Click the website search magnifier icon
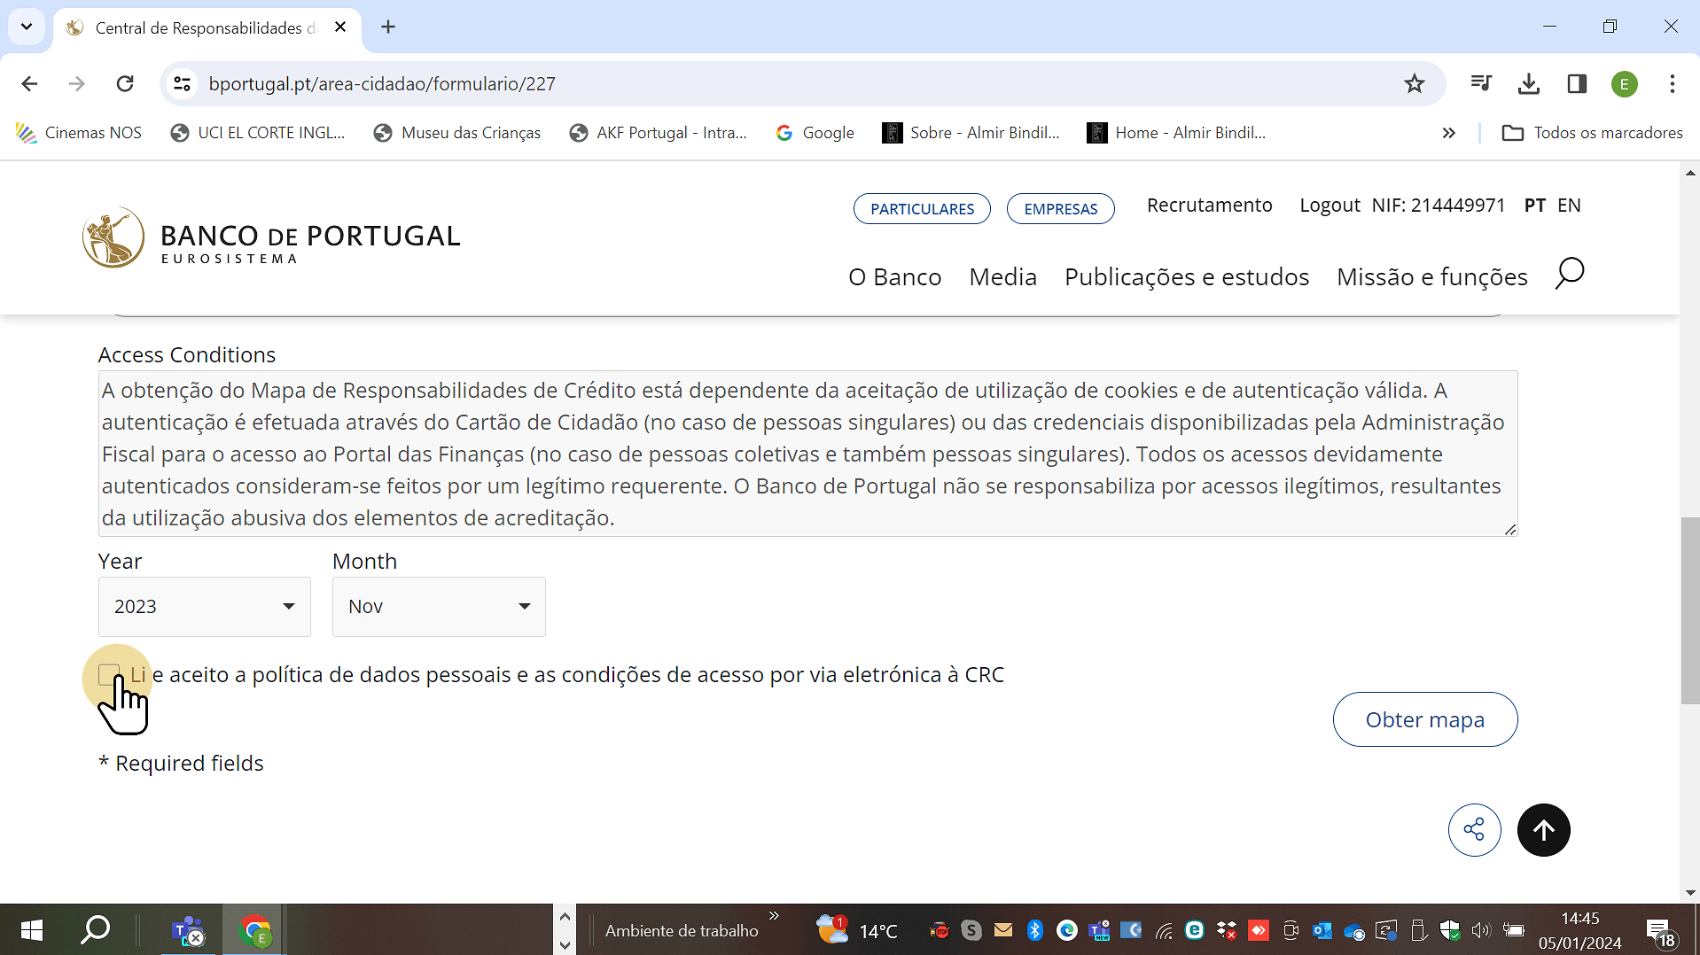The image size is (1700, 955). pos(1569,274)
